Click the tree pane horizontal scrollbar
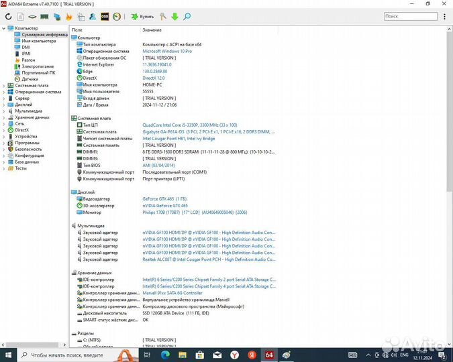 pyautogui.click(x=34, y=345)
